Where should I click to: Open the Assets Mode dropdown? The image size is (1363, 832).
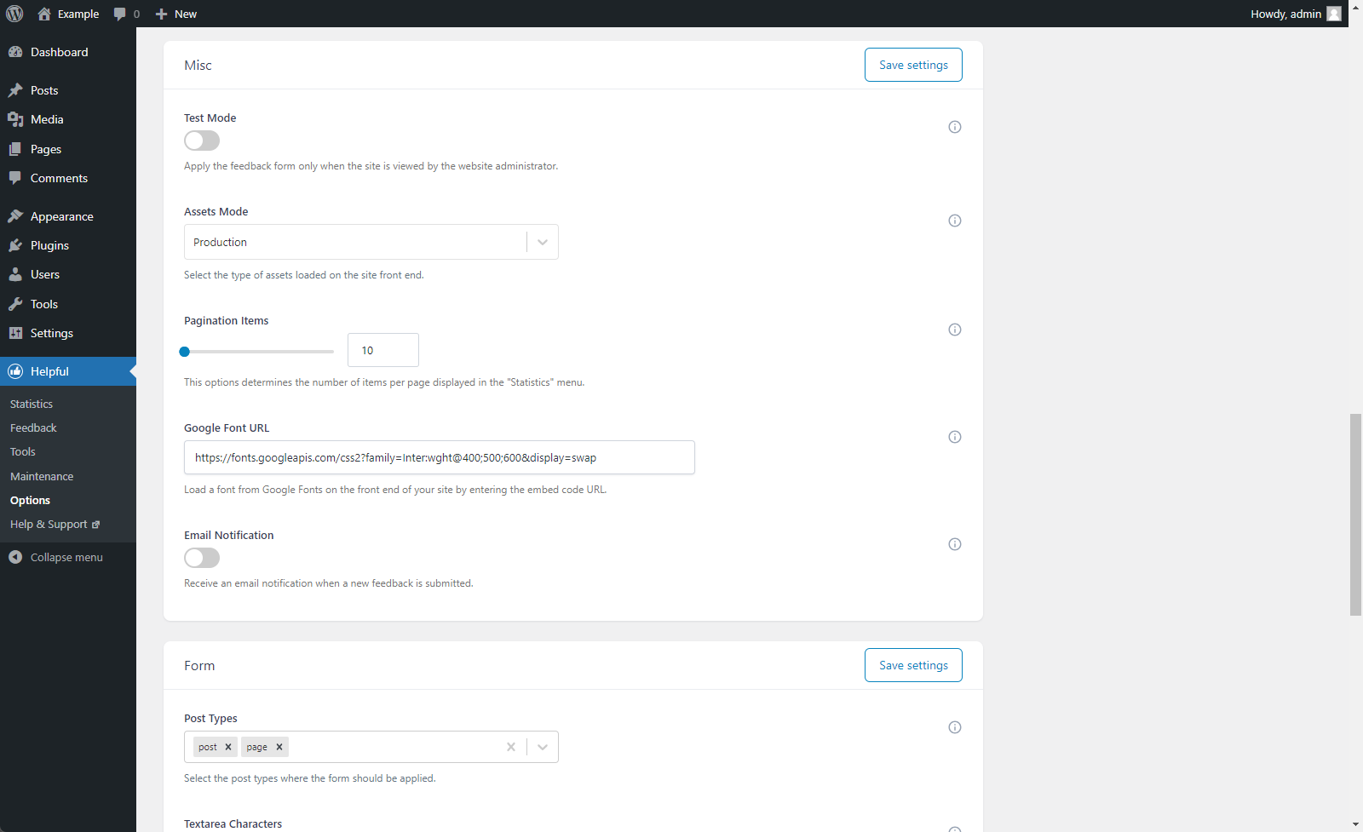pyautogui.click(x=371, y=242)
